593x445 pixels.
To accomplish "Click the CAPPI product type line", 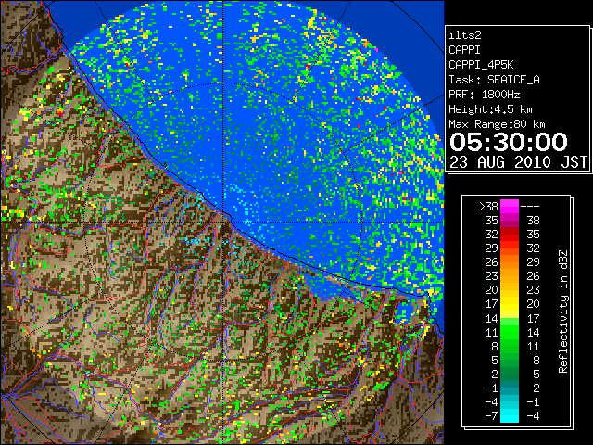I will [464, 50].
